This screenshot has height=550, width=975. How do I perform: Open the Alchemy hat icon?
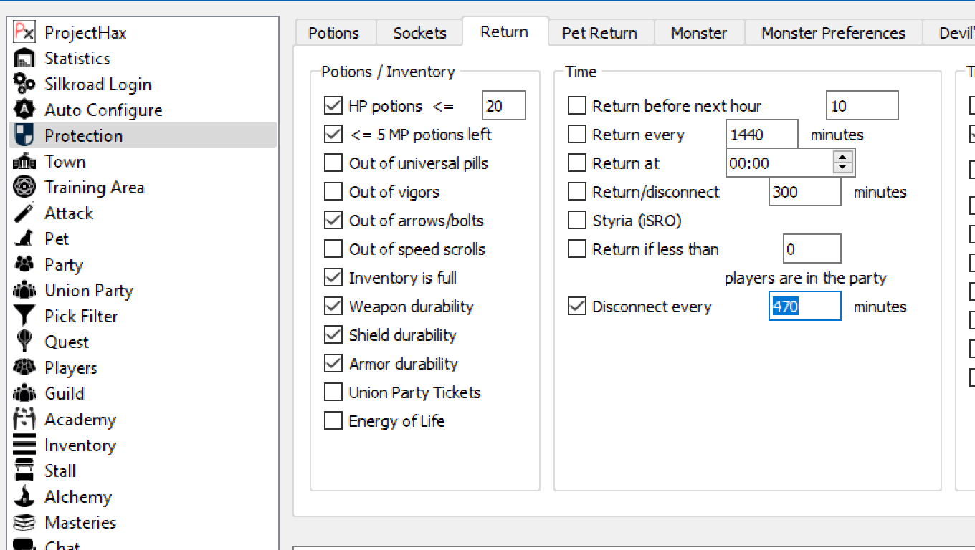pyautogui.click(x=24, y=496)
